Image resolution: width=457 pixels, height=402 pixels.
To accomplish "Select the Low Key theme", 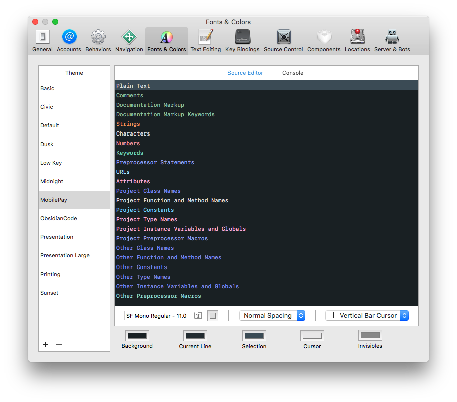I will coord(74,163).
